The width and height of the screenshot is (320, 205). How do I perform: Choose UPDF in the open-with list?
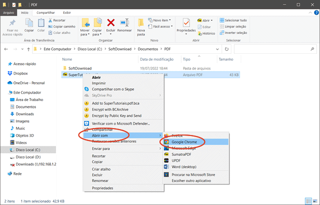177,161
